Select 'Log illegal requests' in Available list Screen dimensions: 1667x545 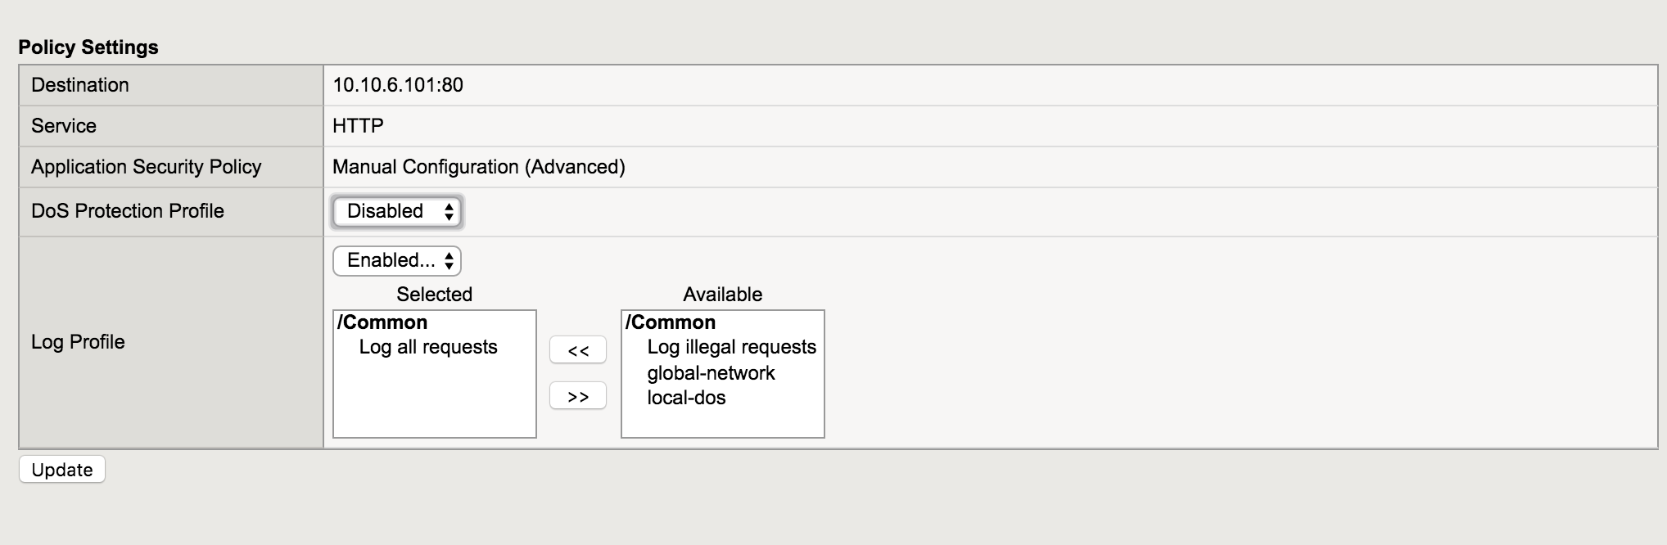(x=731, y=347)
